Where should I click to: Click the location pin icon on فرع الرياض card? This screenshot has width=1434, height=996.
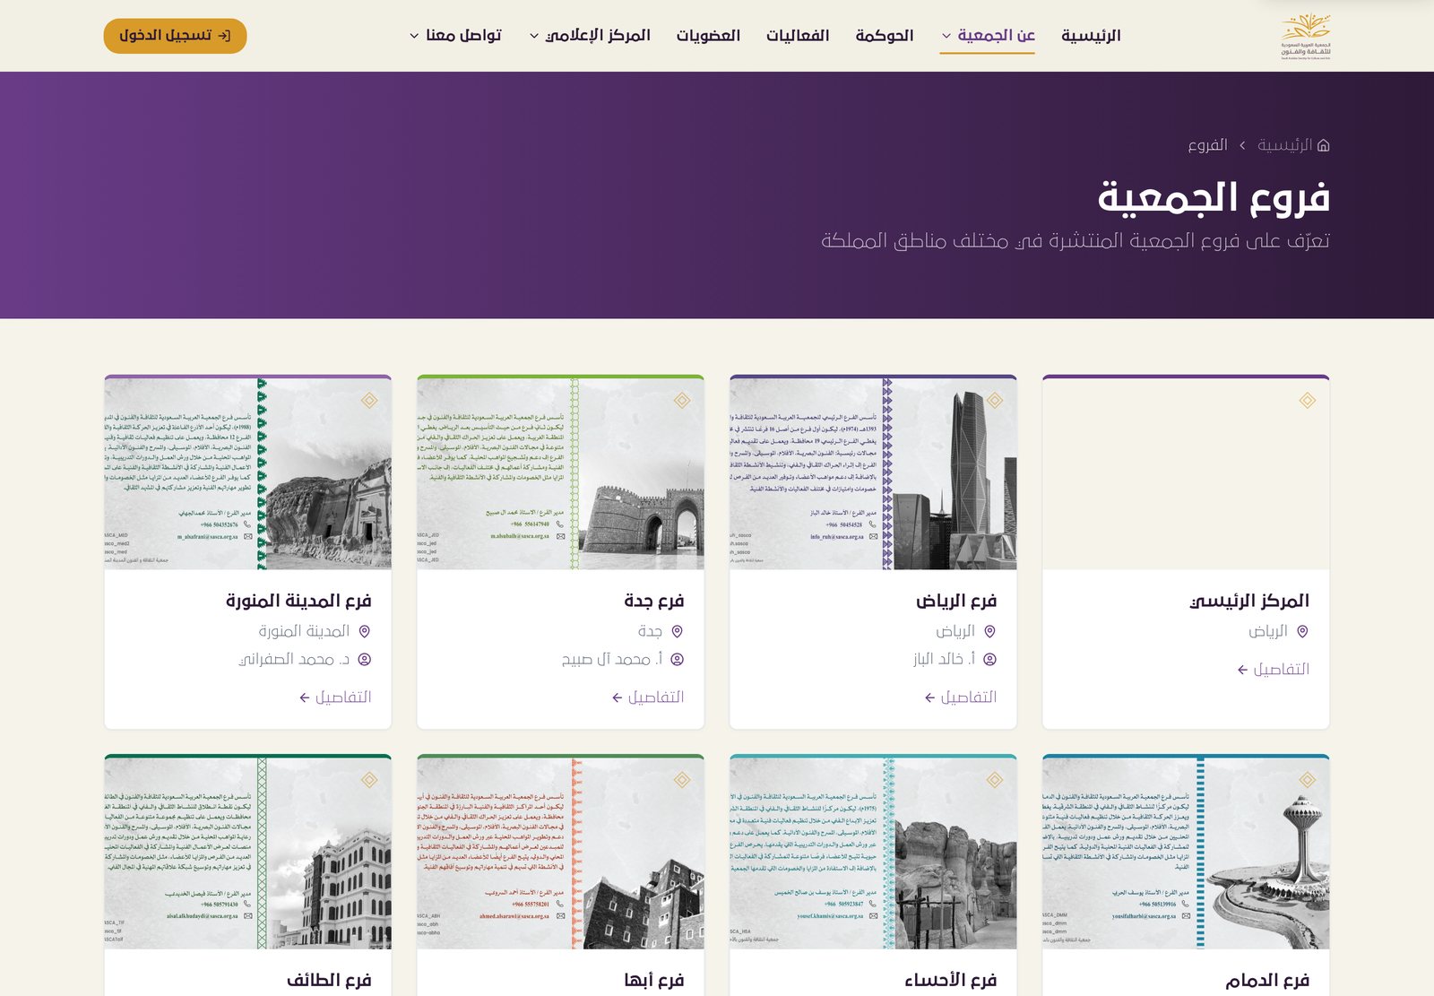[x=989, y=631]
